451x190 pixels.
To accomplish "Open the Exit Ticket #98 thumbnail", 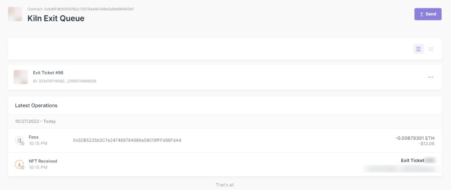I will pyautogui.click(x=21, y=77).
